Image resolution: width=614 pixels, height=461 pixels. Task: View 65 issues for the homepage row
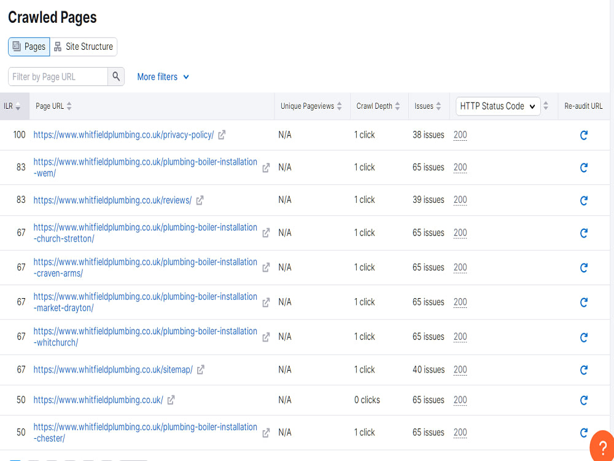click(x=429, y=400)
